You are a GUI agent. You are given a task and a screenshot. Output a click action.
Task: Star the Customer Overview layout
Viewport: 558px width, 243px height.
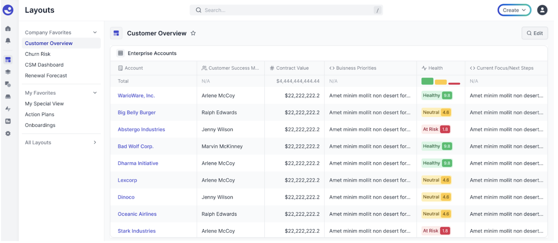[193, 33]
